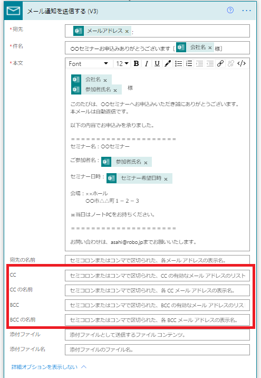
Task: Collapse advanced options link
Action: point(49,367)
